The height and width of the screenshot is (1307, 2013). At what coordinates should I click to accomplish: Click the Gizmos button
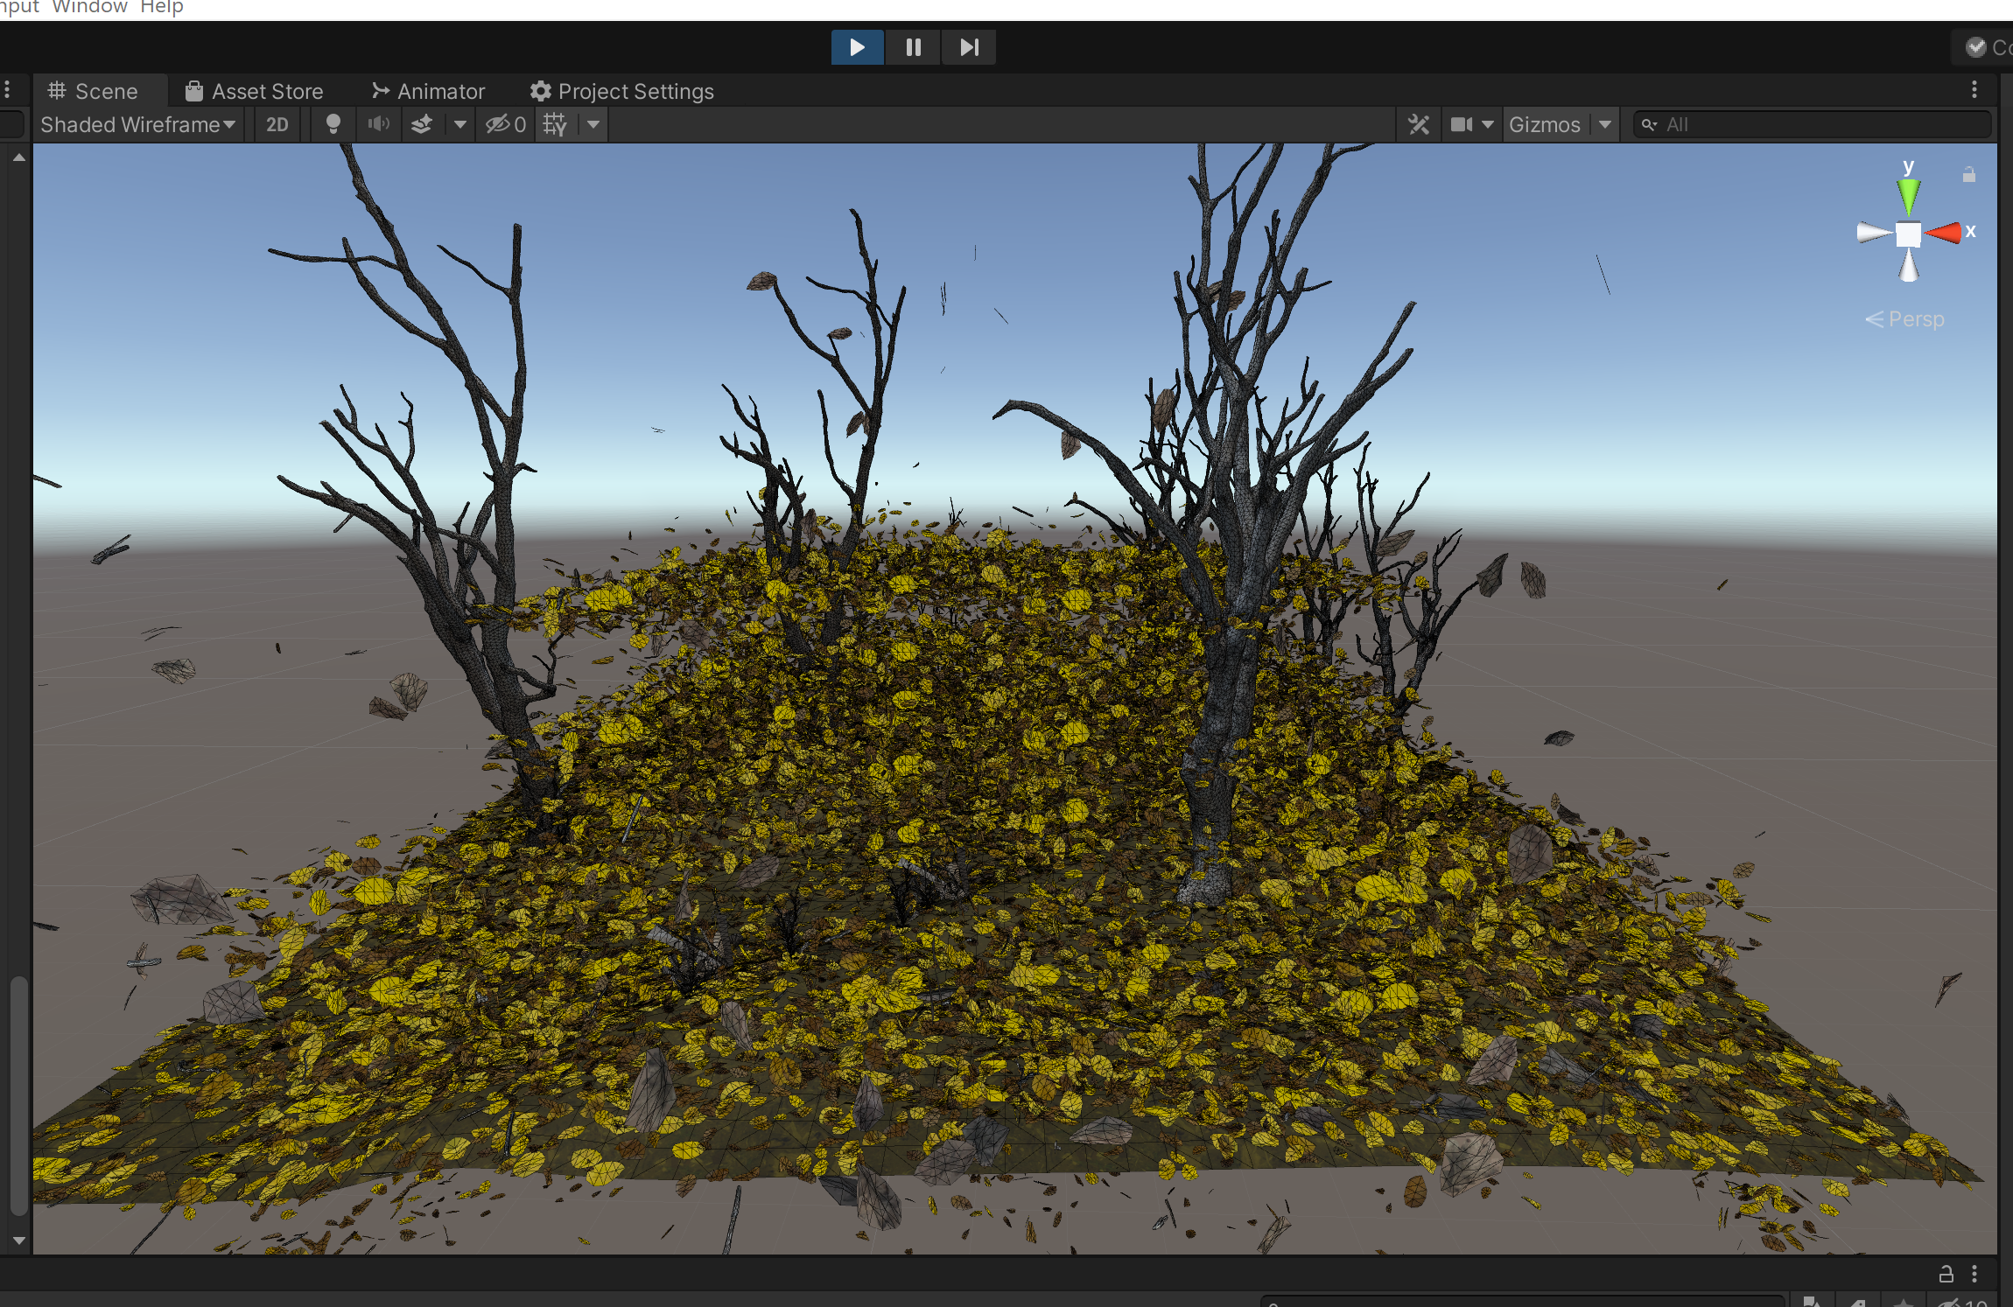pos(1544,124)
